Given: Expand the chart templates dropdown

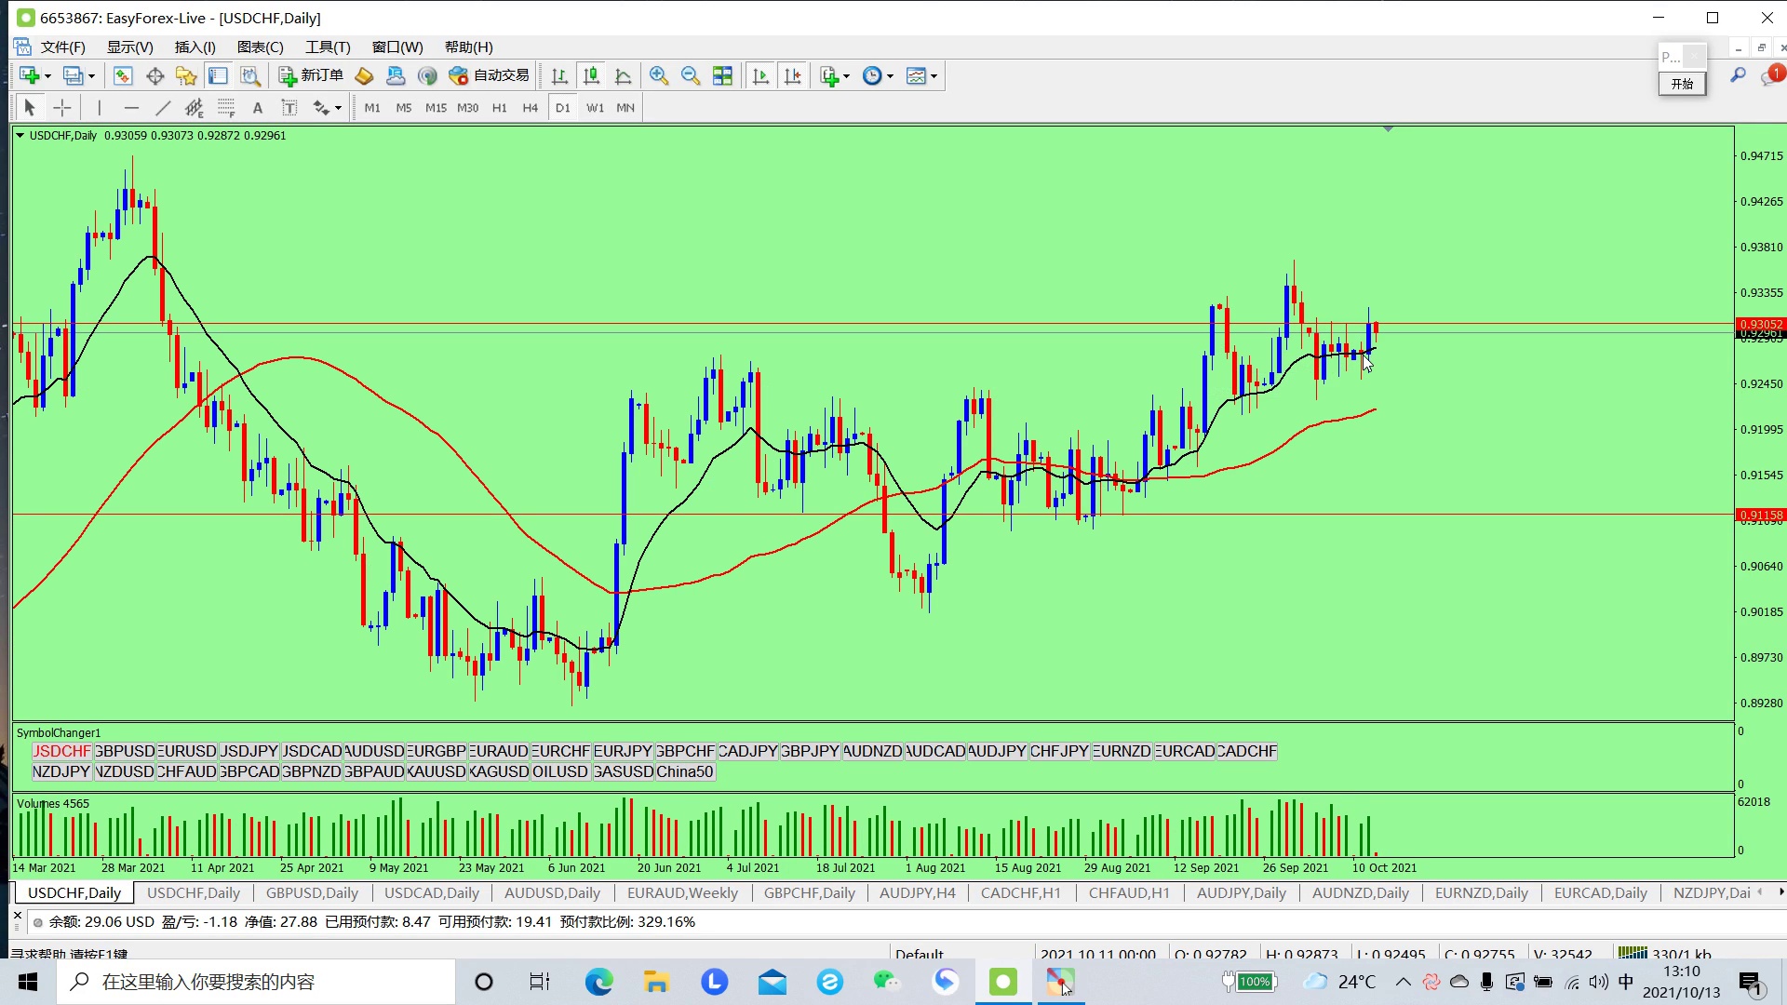Looking at the screenshot, I should coord(934,76).
